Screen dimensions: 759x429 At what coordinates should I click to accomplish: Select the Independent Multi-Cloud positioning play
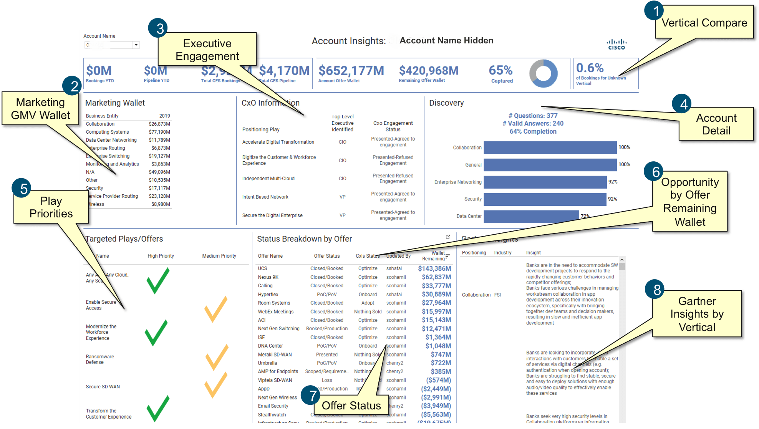click(268, 179)
